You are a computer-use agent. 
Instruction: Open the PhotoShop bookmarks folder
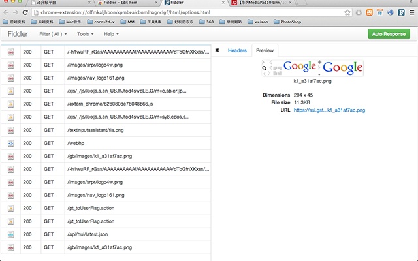(x=287, y=22)
